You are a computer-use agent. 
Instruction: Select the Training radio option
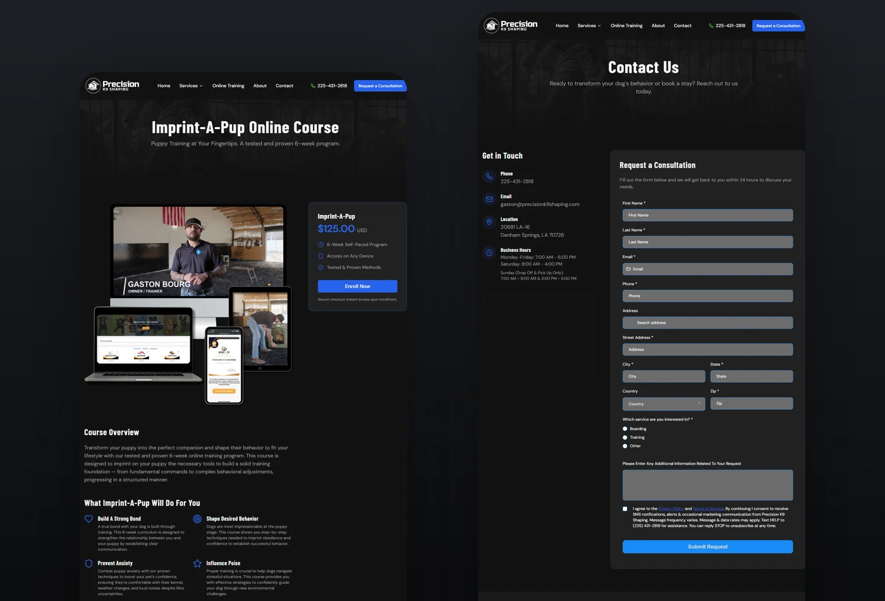625,437
